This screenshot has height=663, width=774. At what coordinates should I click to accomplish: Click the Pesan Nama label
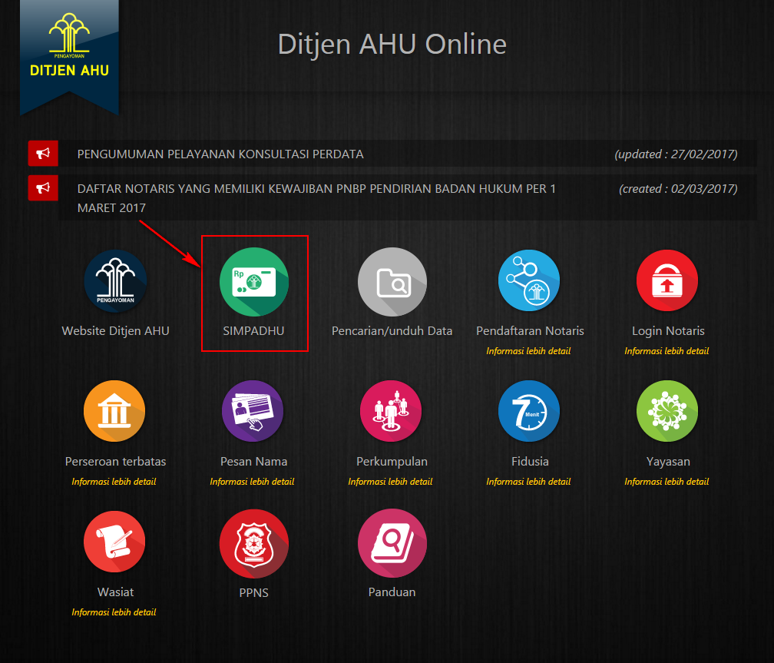pos(253,462)
